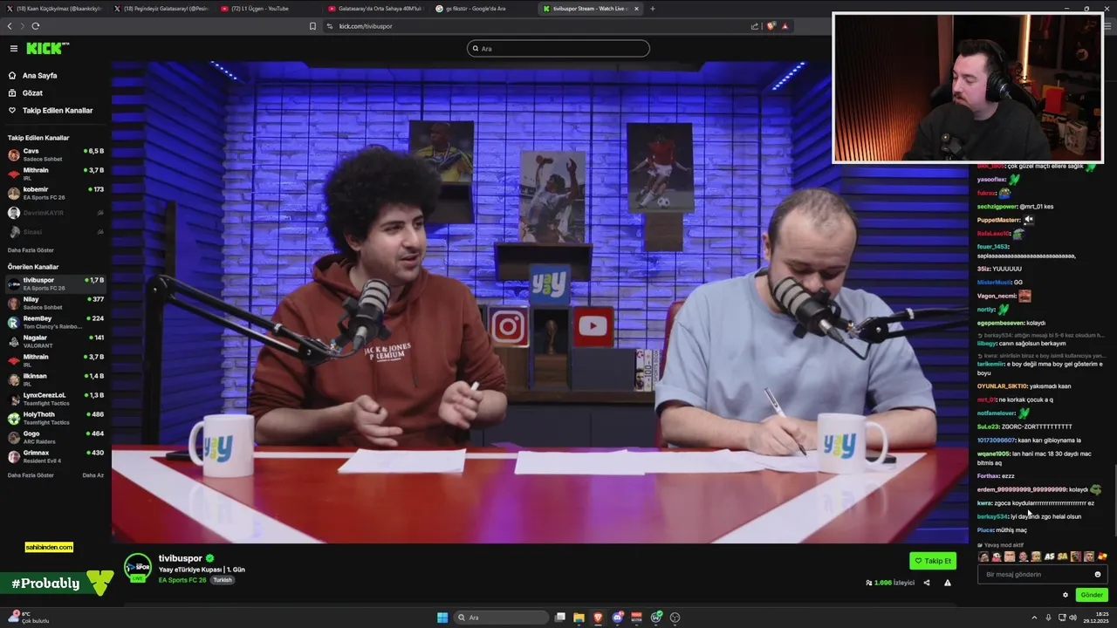Click in the Ara search field
1117x628 pixels.
pos(558,48)
